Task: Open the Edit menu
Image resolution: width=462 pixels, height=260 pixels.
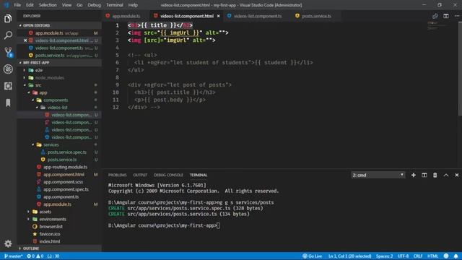Action: (30, 5)
